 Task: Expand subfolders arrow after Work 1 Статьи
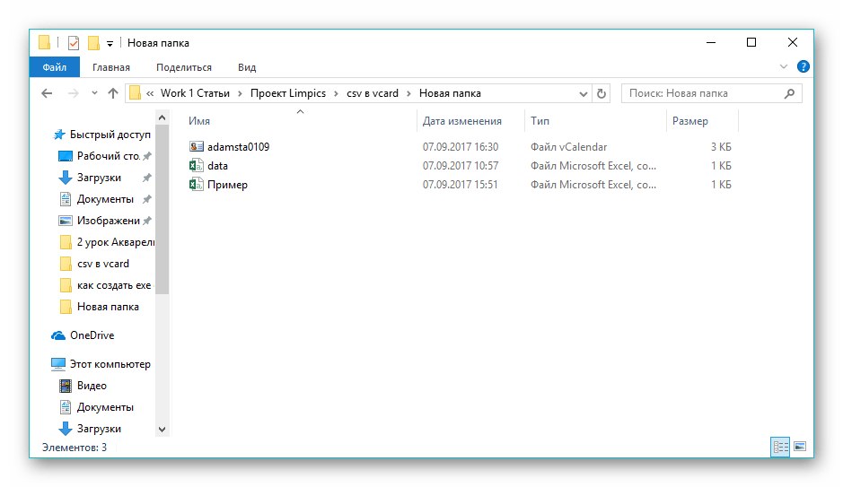pyautogui.click(x=240, y=94)
